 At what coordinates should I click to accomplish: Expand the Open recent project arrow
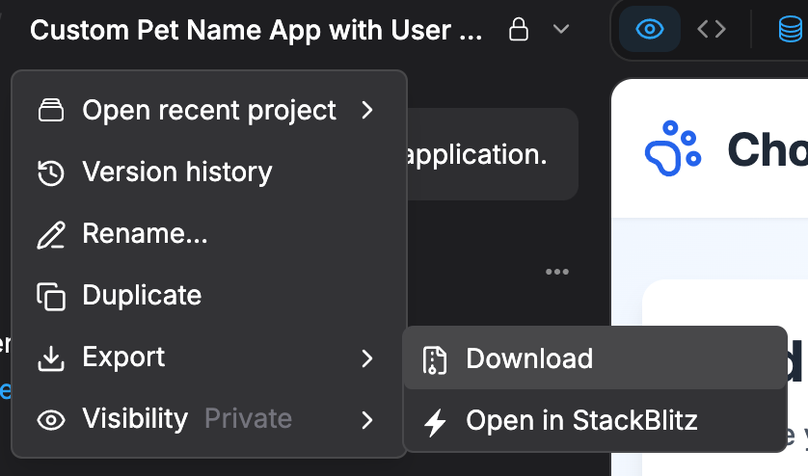click(366, 111)
